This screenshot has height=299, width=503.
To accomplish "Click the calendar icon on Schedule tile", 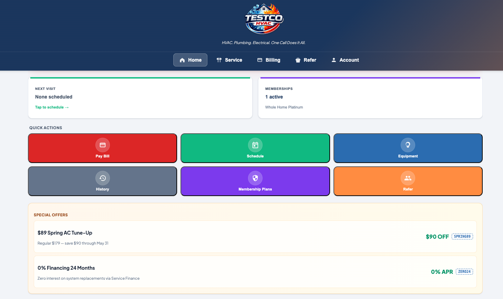I will (x=255, y=145).
